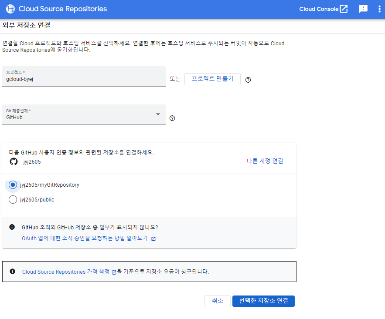Click the send feedback icon

(363, 9)
